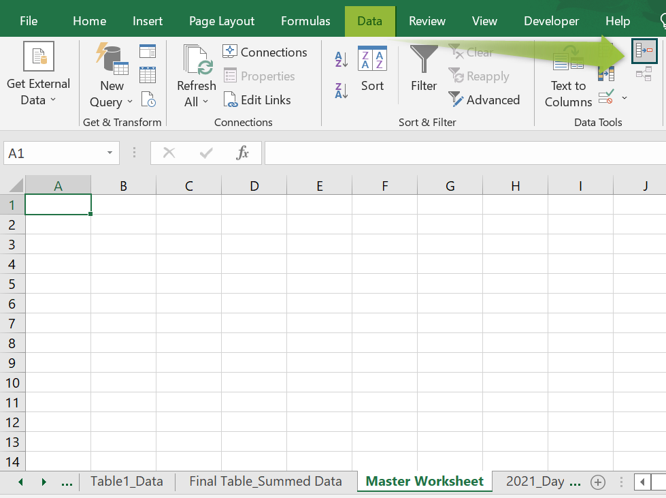Open the Page Layout tab
The image size is (666, 498).
click(221, 21)
